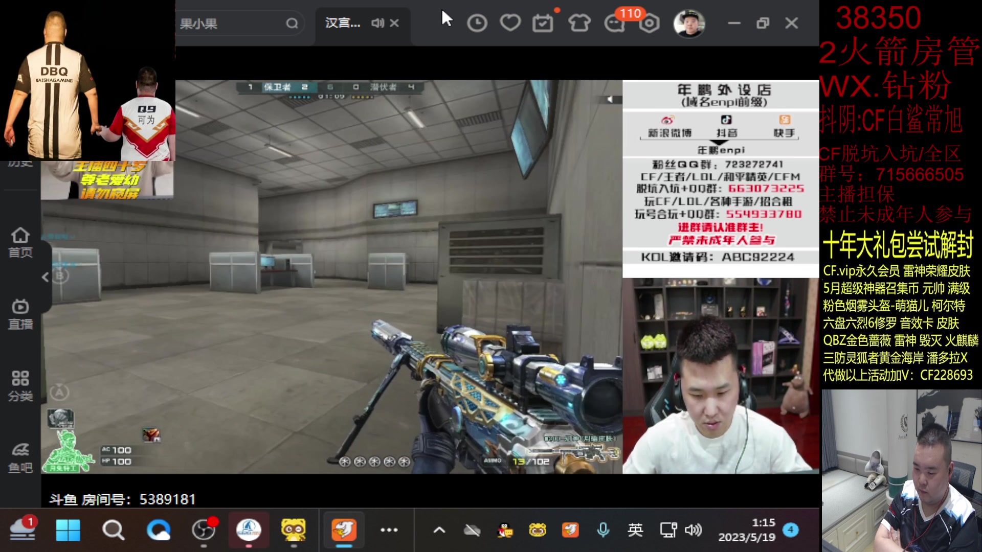Close the 汉宫 tab
Screen dimensions: 982x552
pyautogui.click(x=394, y=23)
